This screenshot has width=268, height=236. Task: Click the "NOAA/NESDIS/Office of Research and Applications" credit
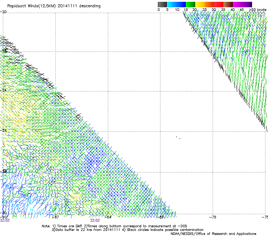pos(213,234)
